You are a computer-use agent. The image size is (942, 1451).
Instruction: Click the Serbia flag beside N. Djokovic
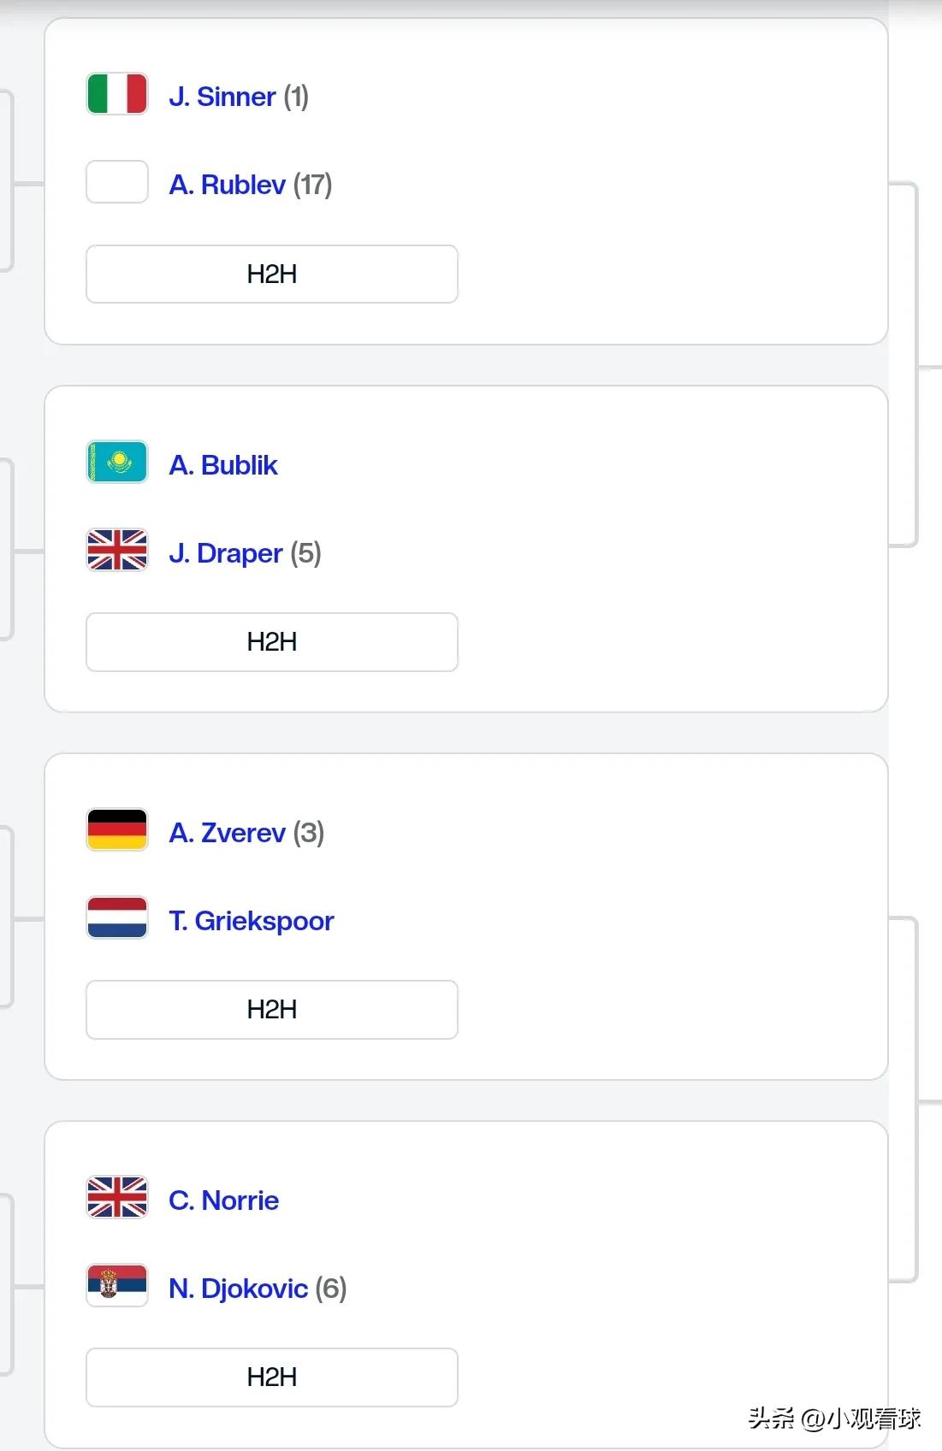[x=117, y=1286]
